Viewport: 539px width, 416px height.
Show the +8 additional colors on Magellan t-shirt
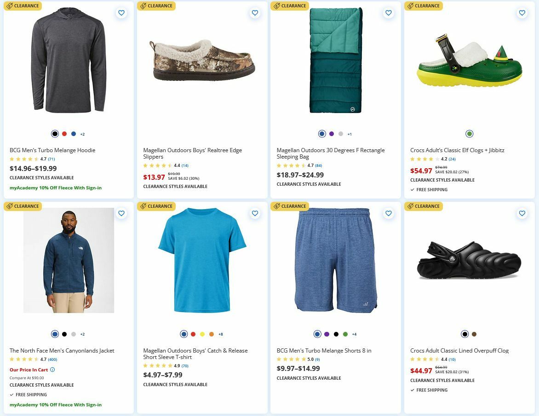pyautogui.click(x=221, y=334)
